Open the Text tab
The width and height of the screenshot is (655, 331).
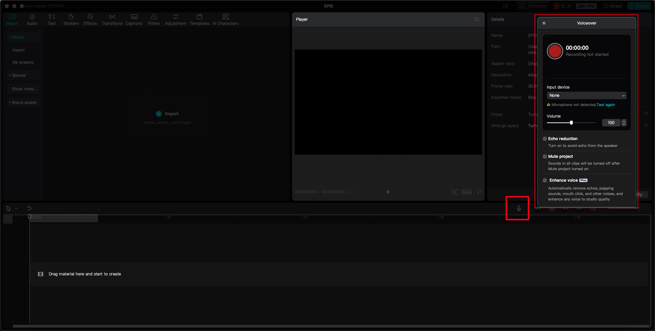(51, 20)
